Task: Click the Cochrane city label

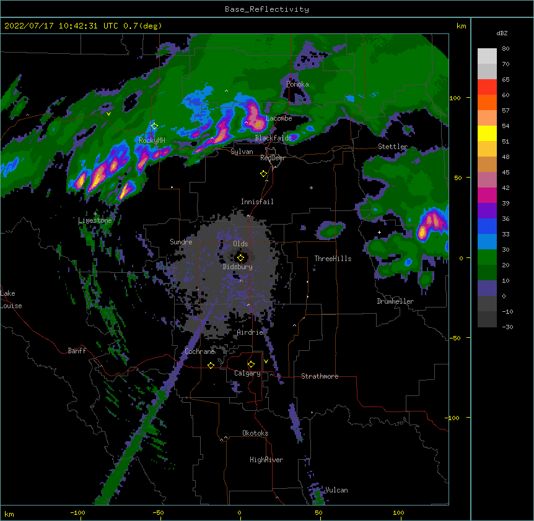Action: click(200, 351)
